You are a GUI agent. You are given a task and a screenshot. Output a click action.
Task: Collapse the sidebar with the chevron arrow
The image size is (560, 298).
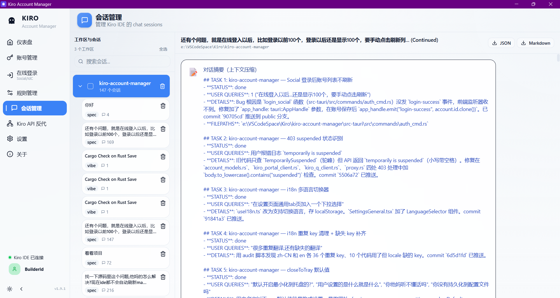pos(21,289)
